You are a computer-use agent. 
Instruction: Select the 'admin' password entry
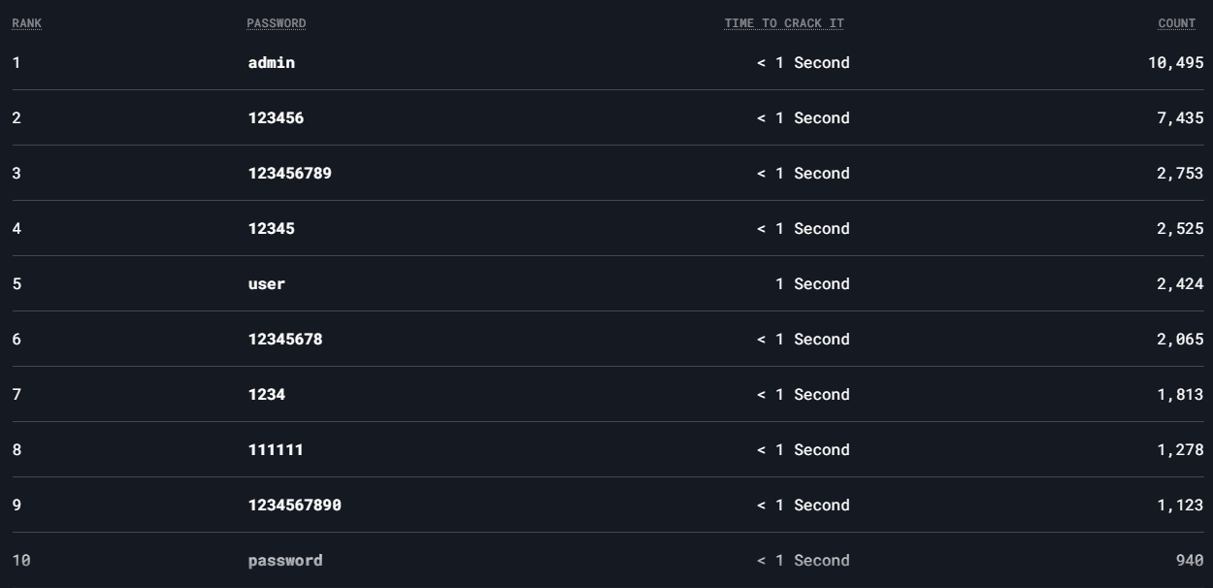[x=272, y=63]
